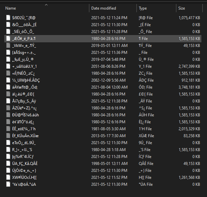Image resolution: width=207 pixels, height=197 pixels.
Task: Click the type cell XÜÆ File
Action: pos(146,136)
